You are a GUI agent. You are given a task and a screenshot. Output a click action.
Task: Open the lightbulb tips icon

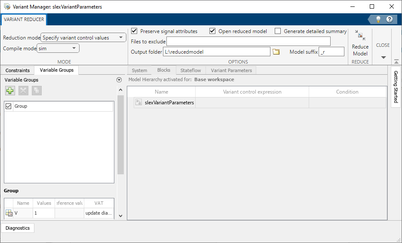click(x=378, y=19)
